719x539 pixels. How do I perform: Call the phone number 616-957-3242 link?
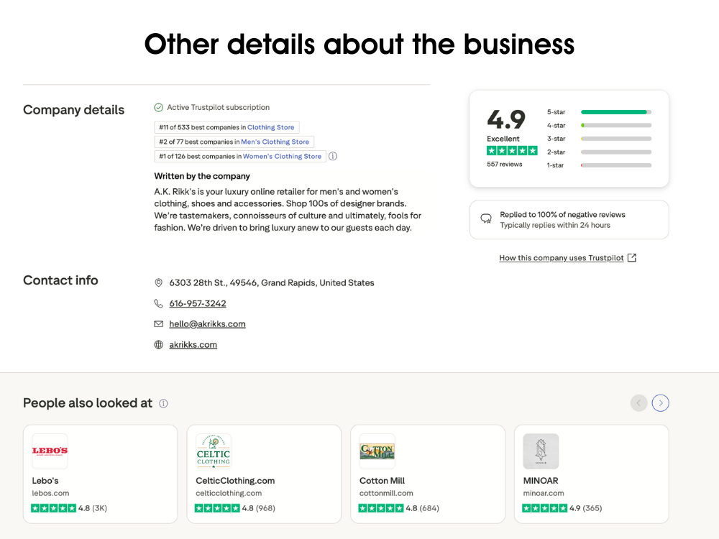pos(198,303)
